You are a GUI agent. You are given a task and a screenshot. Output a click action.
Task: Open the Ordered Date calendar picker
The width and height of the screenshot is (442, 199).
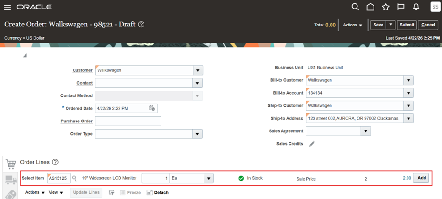[152, 108]
